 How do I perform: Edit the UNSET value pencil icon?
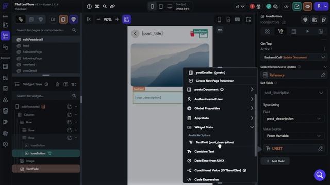(x=320, y=149)
